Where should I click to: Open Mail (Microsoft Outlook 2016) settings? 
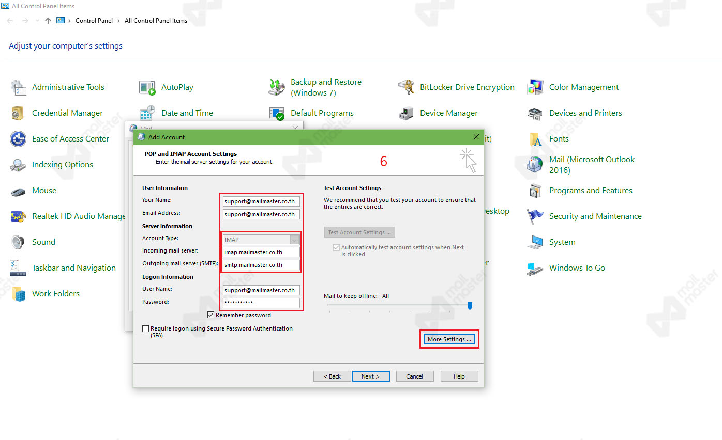click(591, 164)
